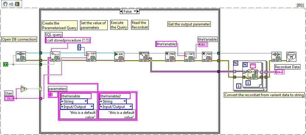Click the User string control terminal
Screen dimensions: 306x135
9,98
